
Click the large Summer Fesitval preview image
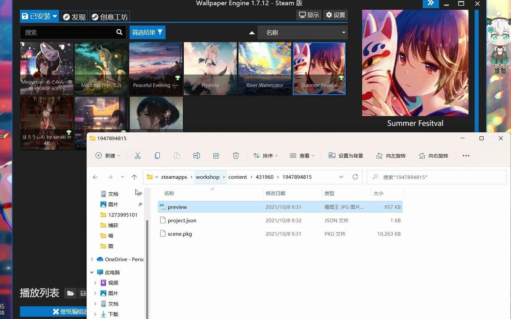click(415, 63)
